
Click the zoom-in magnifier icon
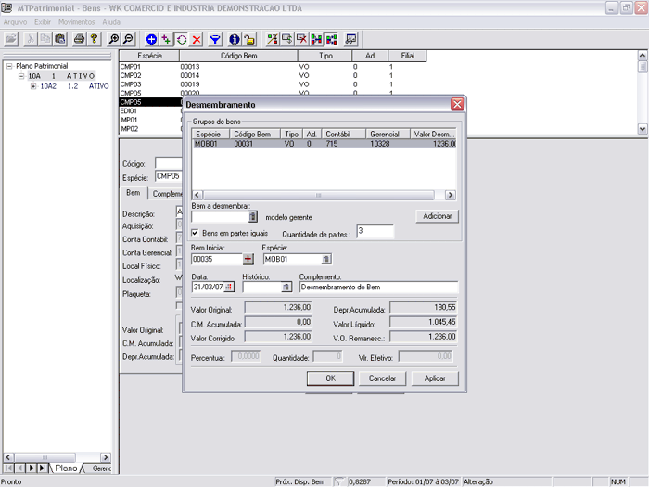114,39
